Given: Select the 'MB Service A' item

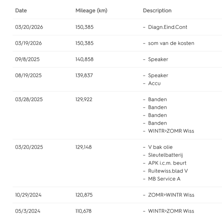Looking at the screenshot, I should click(x=164, y=178).
